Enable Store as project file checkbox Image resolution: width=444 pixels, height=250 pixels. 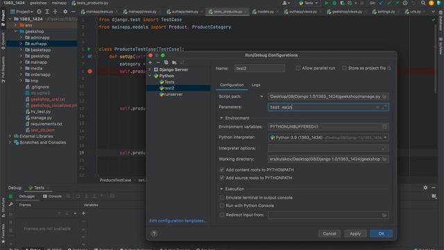click(344, 68)
